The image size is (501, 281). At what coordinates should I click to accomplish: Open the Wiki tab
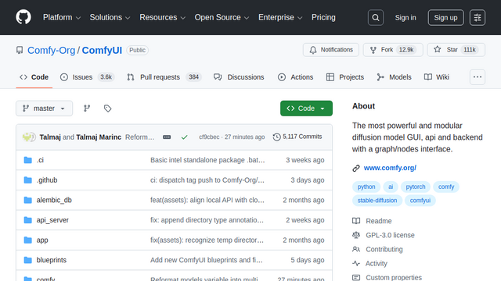pos(437,77)
